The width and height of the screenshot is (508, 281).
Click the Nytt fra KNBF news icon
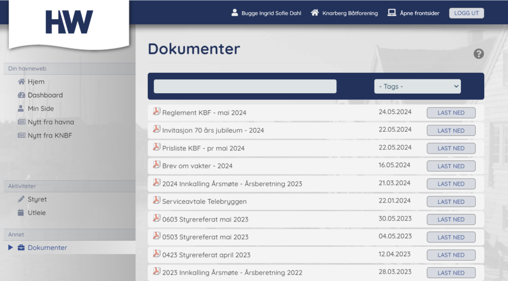coord(21,135)
